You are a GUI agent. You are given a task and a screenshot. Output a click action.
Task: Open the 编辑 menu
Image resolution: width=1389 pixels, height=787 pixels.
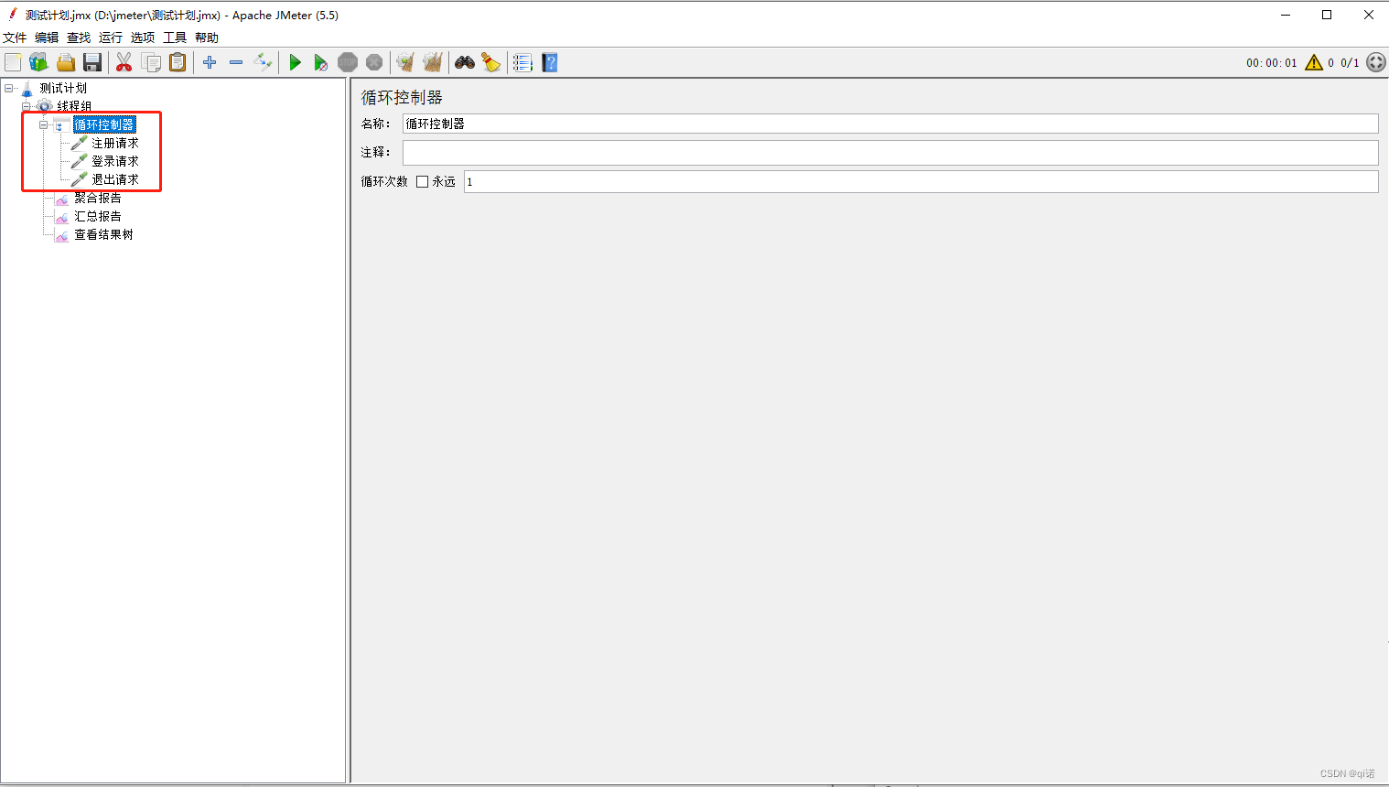click(47, 38)
